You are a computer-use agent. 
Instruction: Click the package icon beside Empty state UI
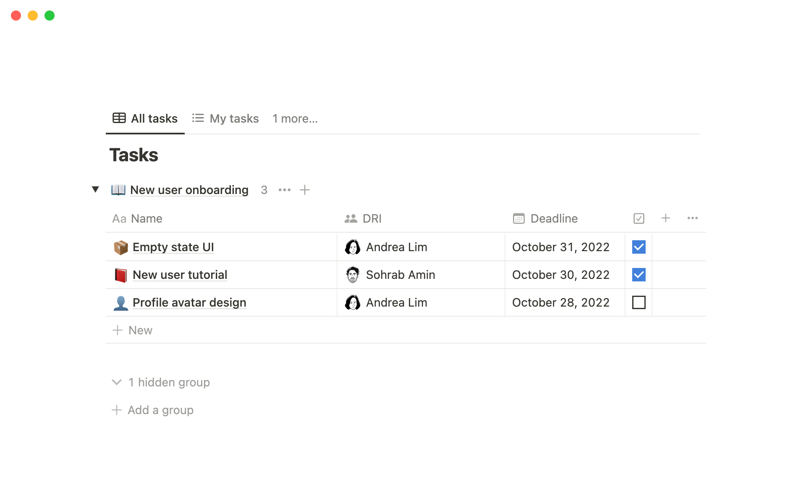coord(121,247)
